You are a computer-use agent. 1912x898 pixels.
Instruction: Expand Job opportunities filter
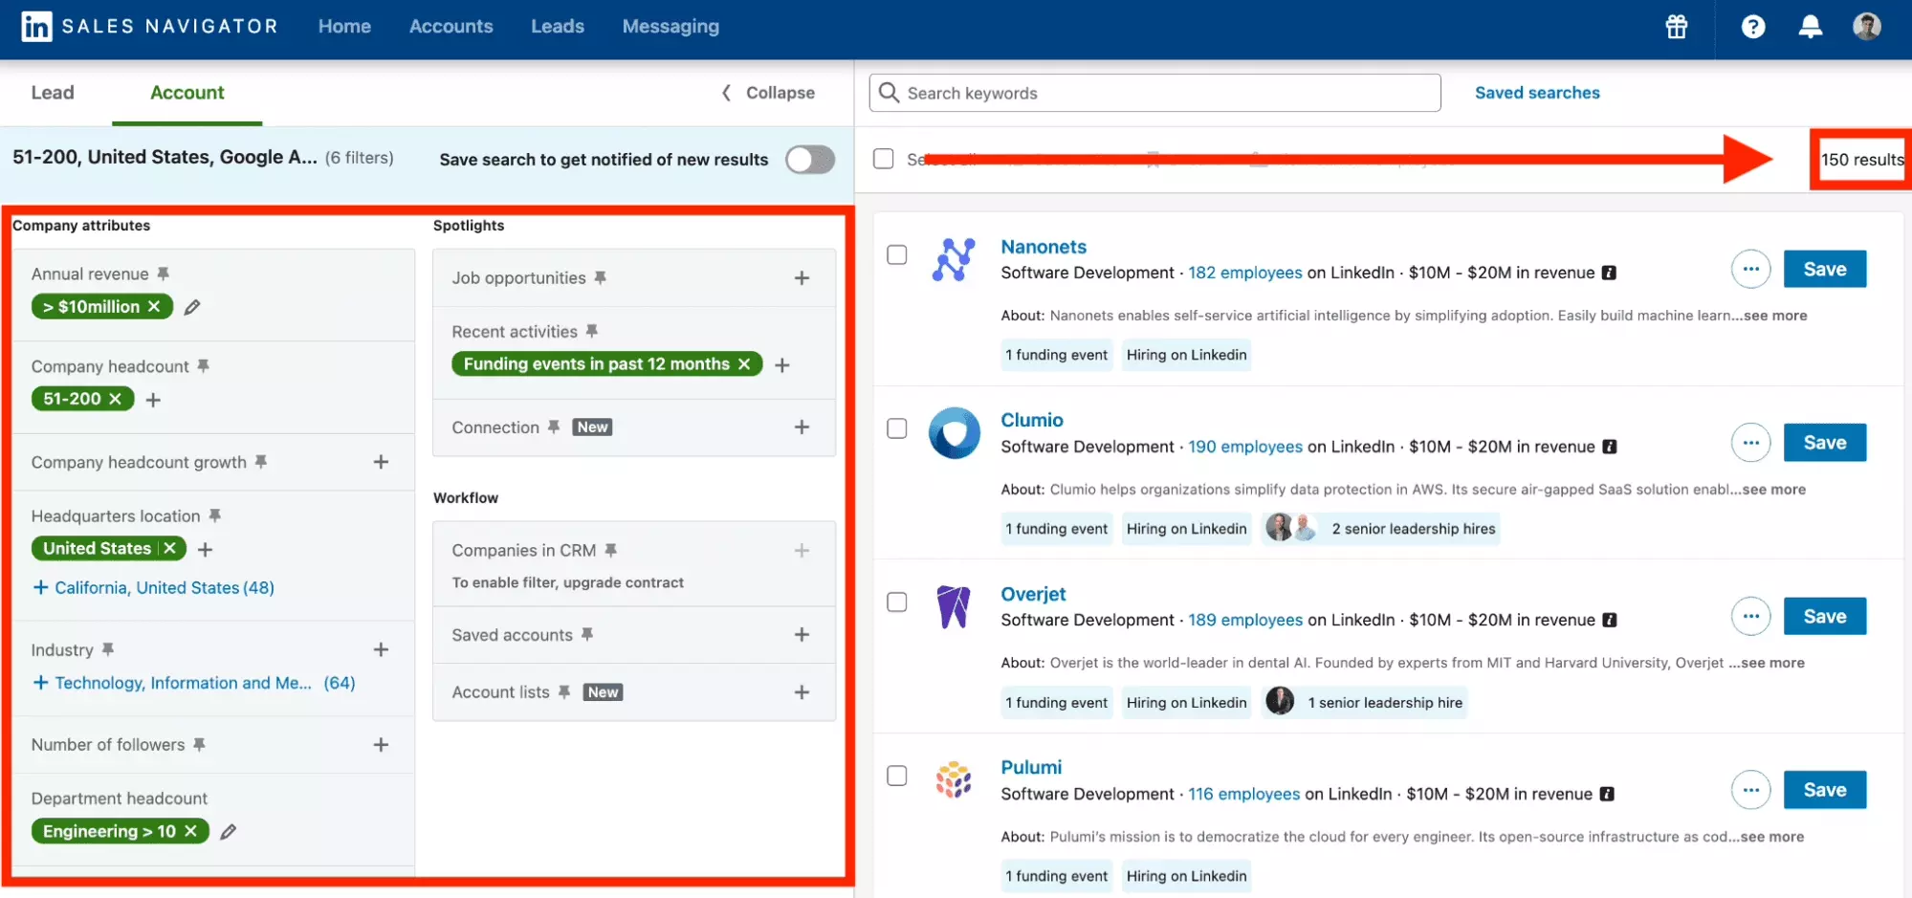tap(802, 278)
